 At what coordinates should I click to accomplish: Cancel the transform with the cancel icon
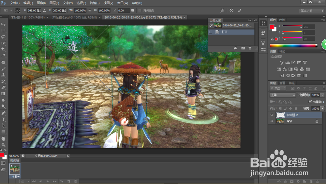(x=231, y=10)
